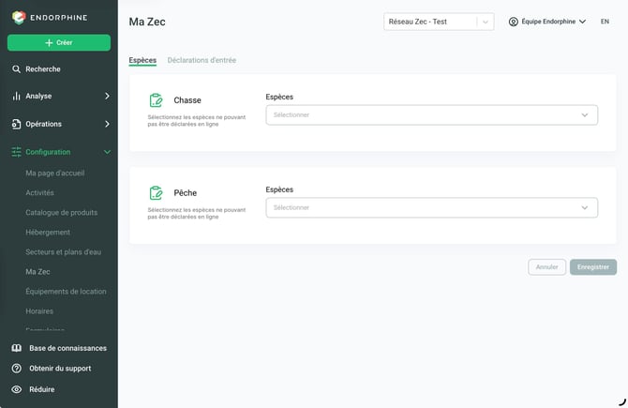Collapse the Configuration section chevron

coord(107,152)
